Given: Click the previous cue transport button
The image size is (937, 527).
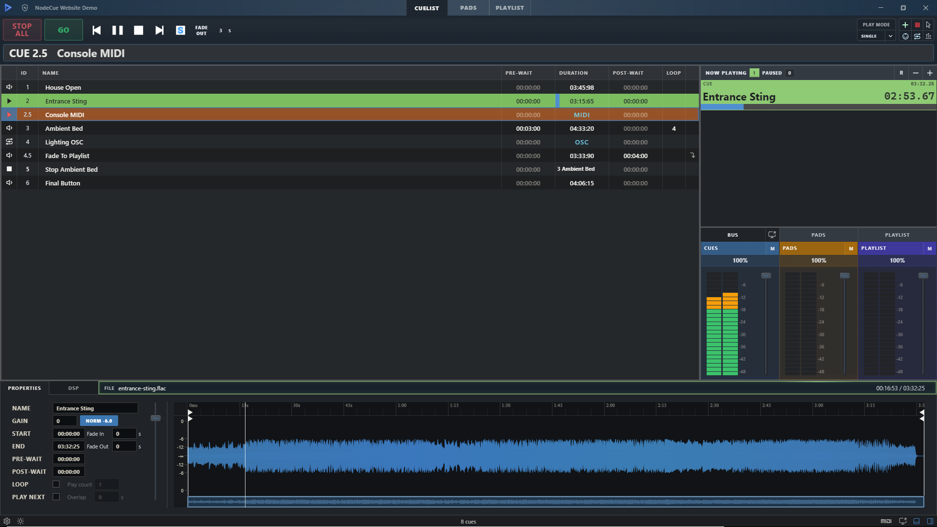Looking at the screenshot, I should pyautogui.click(x=97, y=30).
